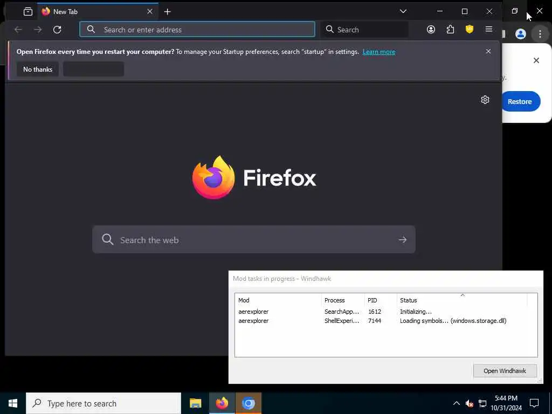Sort by the Process column header

pyautogui.click(x=343, y=300)
